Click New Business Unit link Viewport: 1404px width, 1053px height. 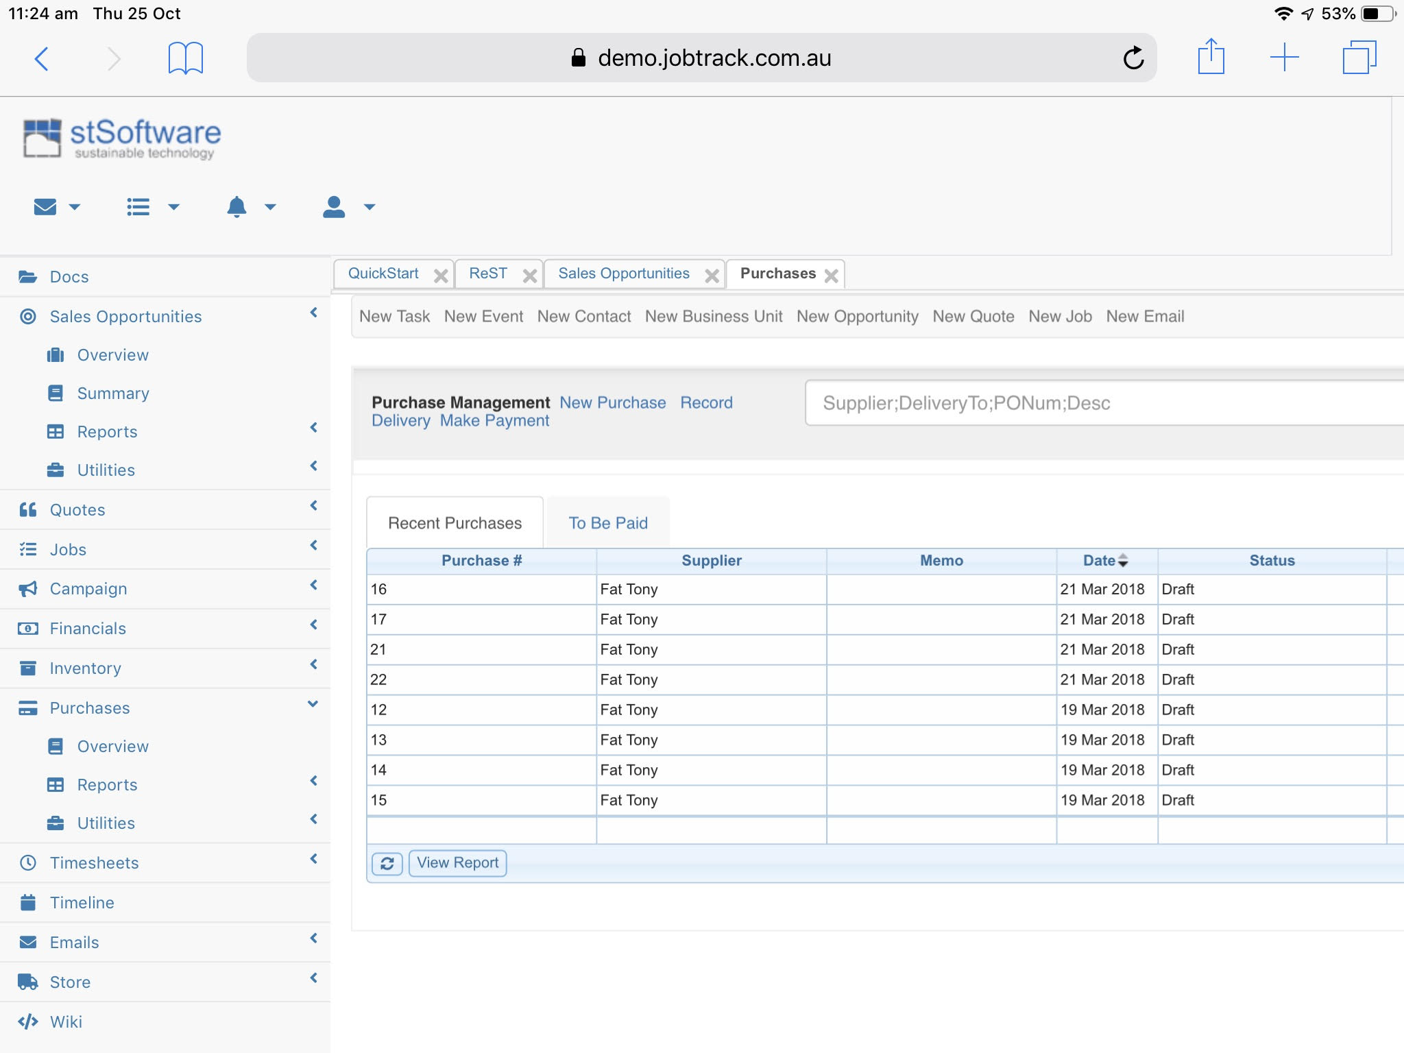pyautogui.click(x=714, y=317)
